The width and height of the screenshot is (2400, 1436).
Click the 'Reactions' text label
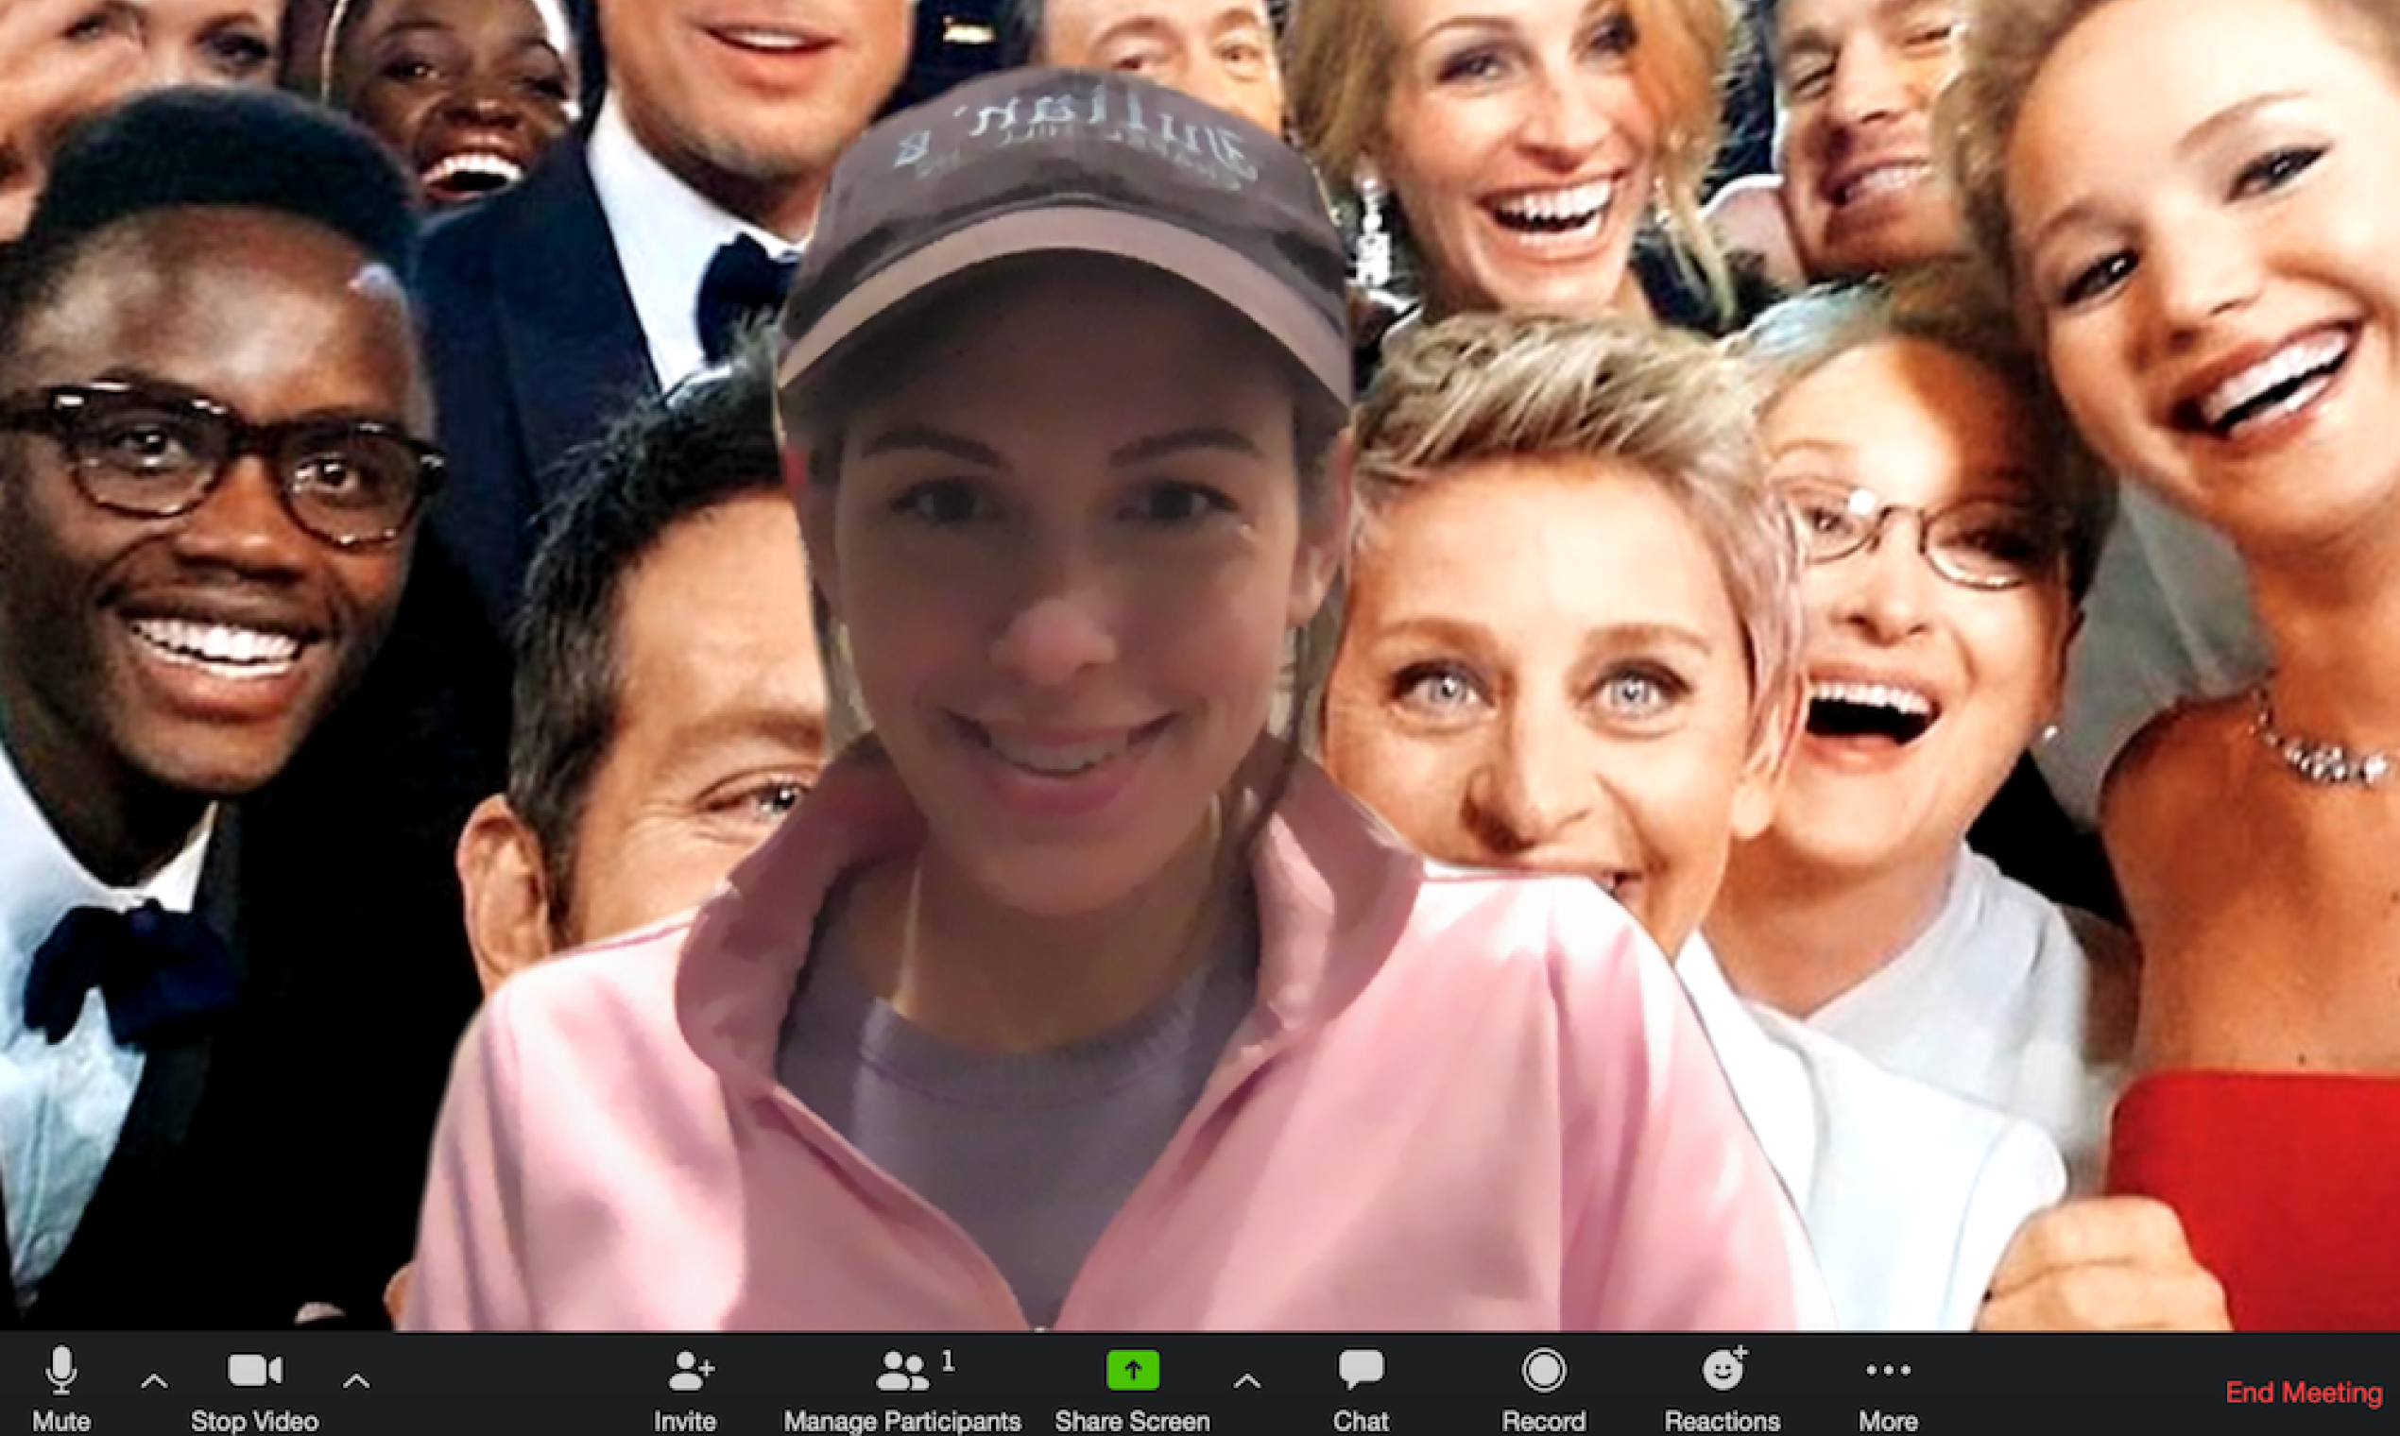coord(1722,1421)
